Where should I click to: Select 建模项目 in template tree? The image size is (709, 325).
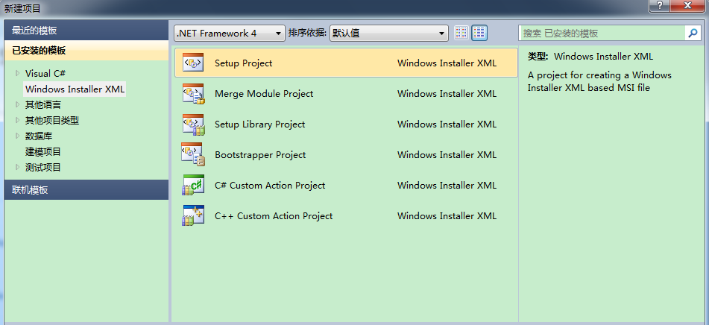(x=43, y=151)
